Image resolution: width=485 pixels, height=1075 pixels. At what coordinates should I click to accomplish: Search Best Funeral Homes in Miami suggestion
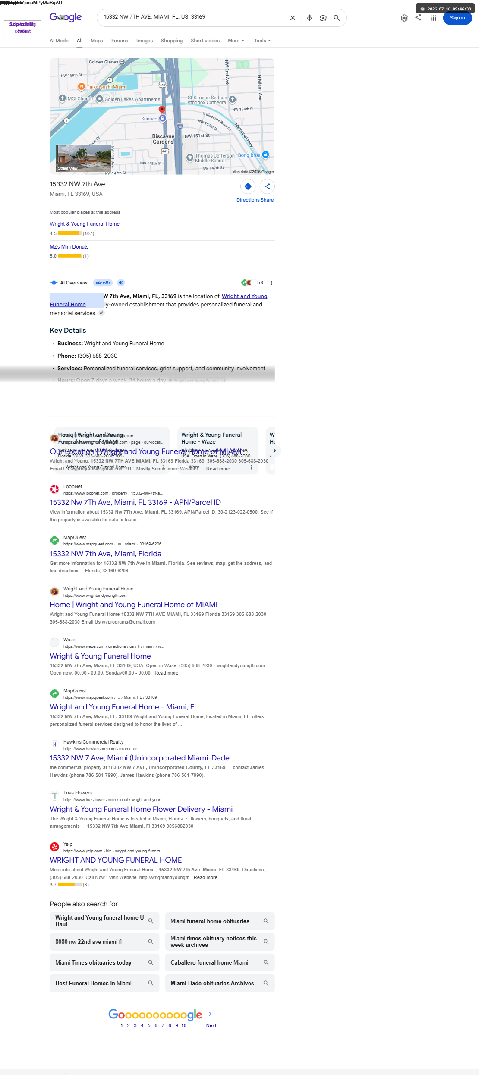click(x=104, y=983)
